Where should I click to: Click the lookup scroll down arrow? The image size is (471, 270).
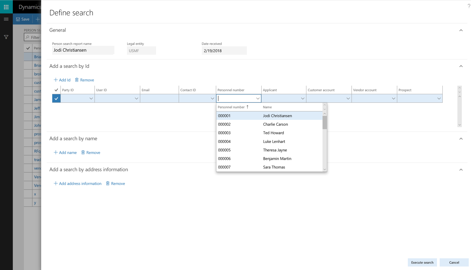click(325, 169)
